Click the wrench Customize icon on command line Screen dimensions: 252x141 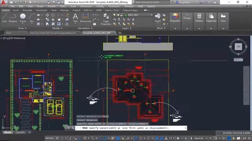[73, 128]
